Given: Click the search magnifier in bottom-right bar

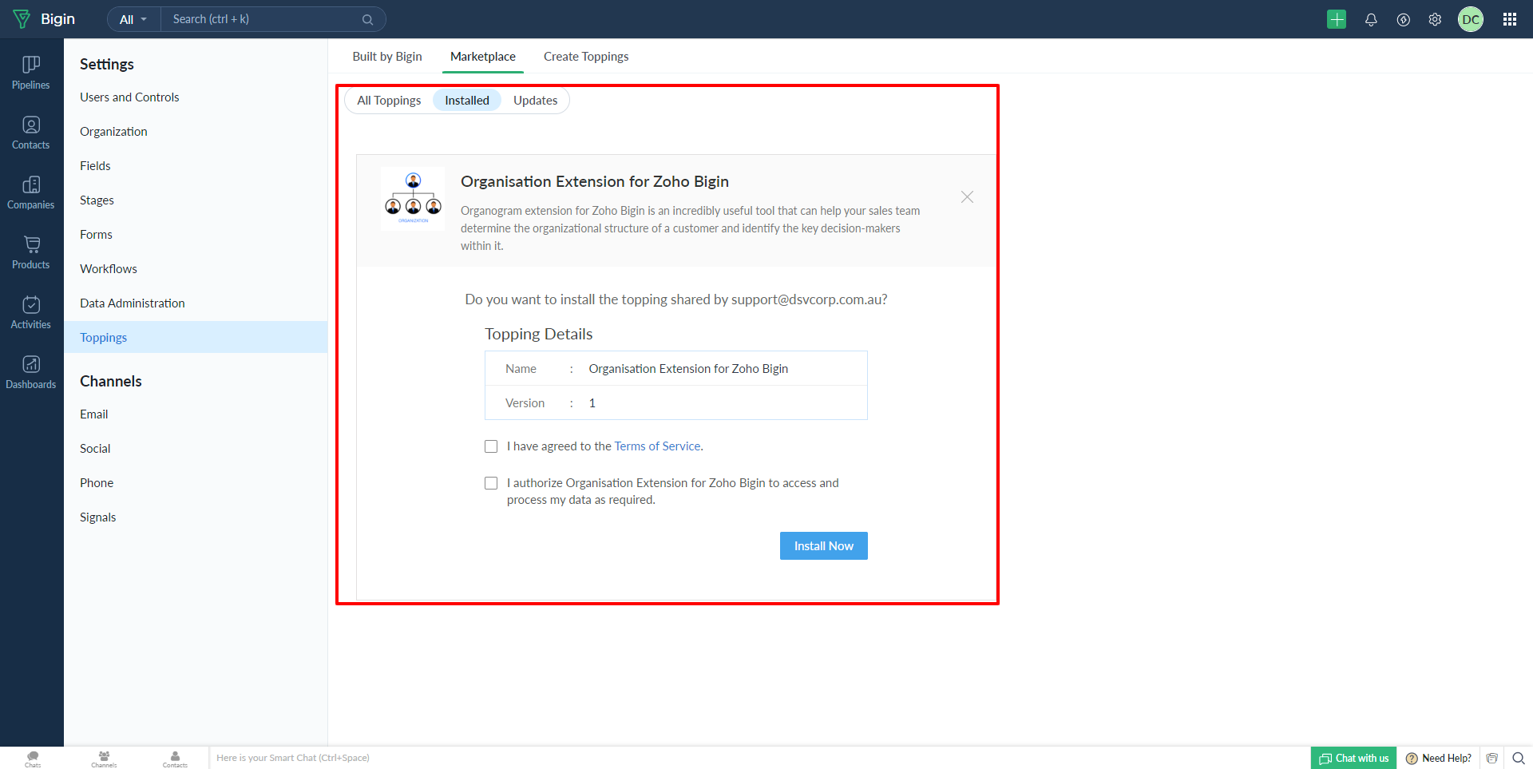Looking at the screenshot, I should point(1519,758).
